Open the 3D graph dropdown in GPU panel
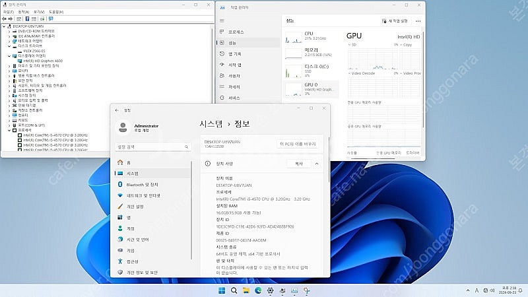Image resolution: width=528 pixels, height=297 pixels. (352, 45)
